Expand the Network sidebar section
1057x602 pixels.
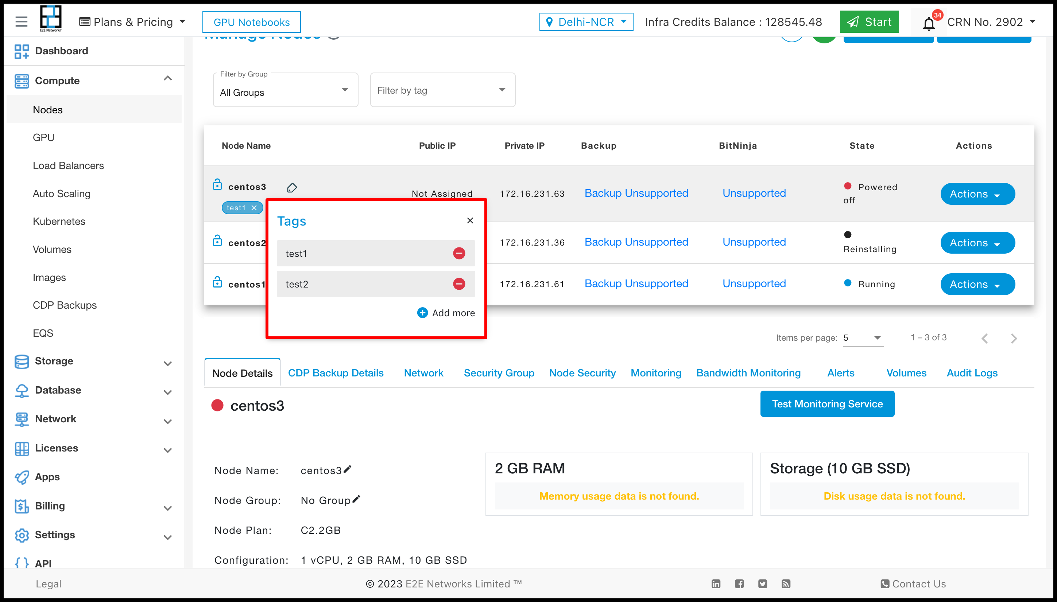[x=167, y=421]
